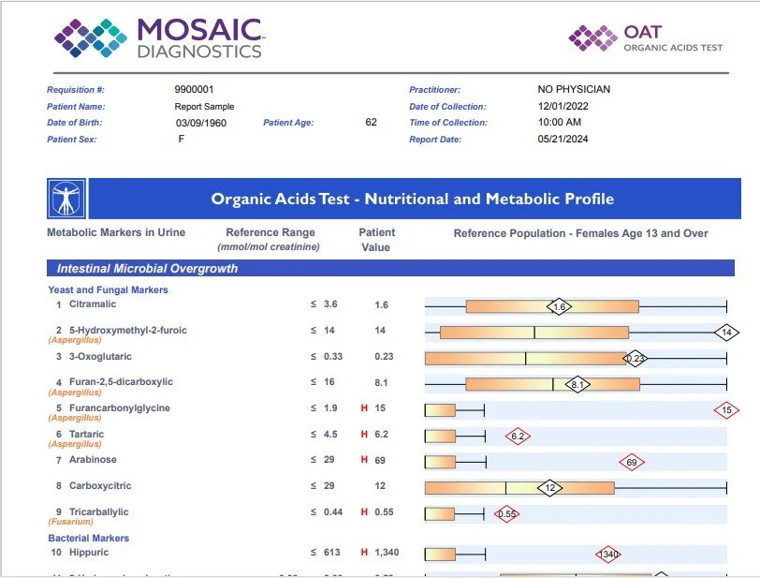760x578 pixels.
Task: Click the Citramalic 1.6 diamond marker
Action: (x=559, y=306)
